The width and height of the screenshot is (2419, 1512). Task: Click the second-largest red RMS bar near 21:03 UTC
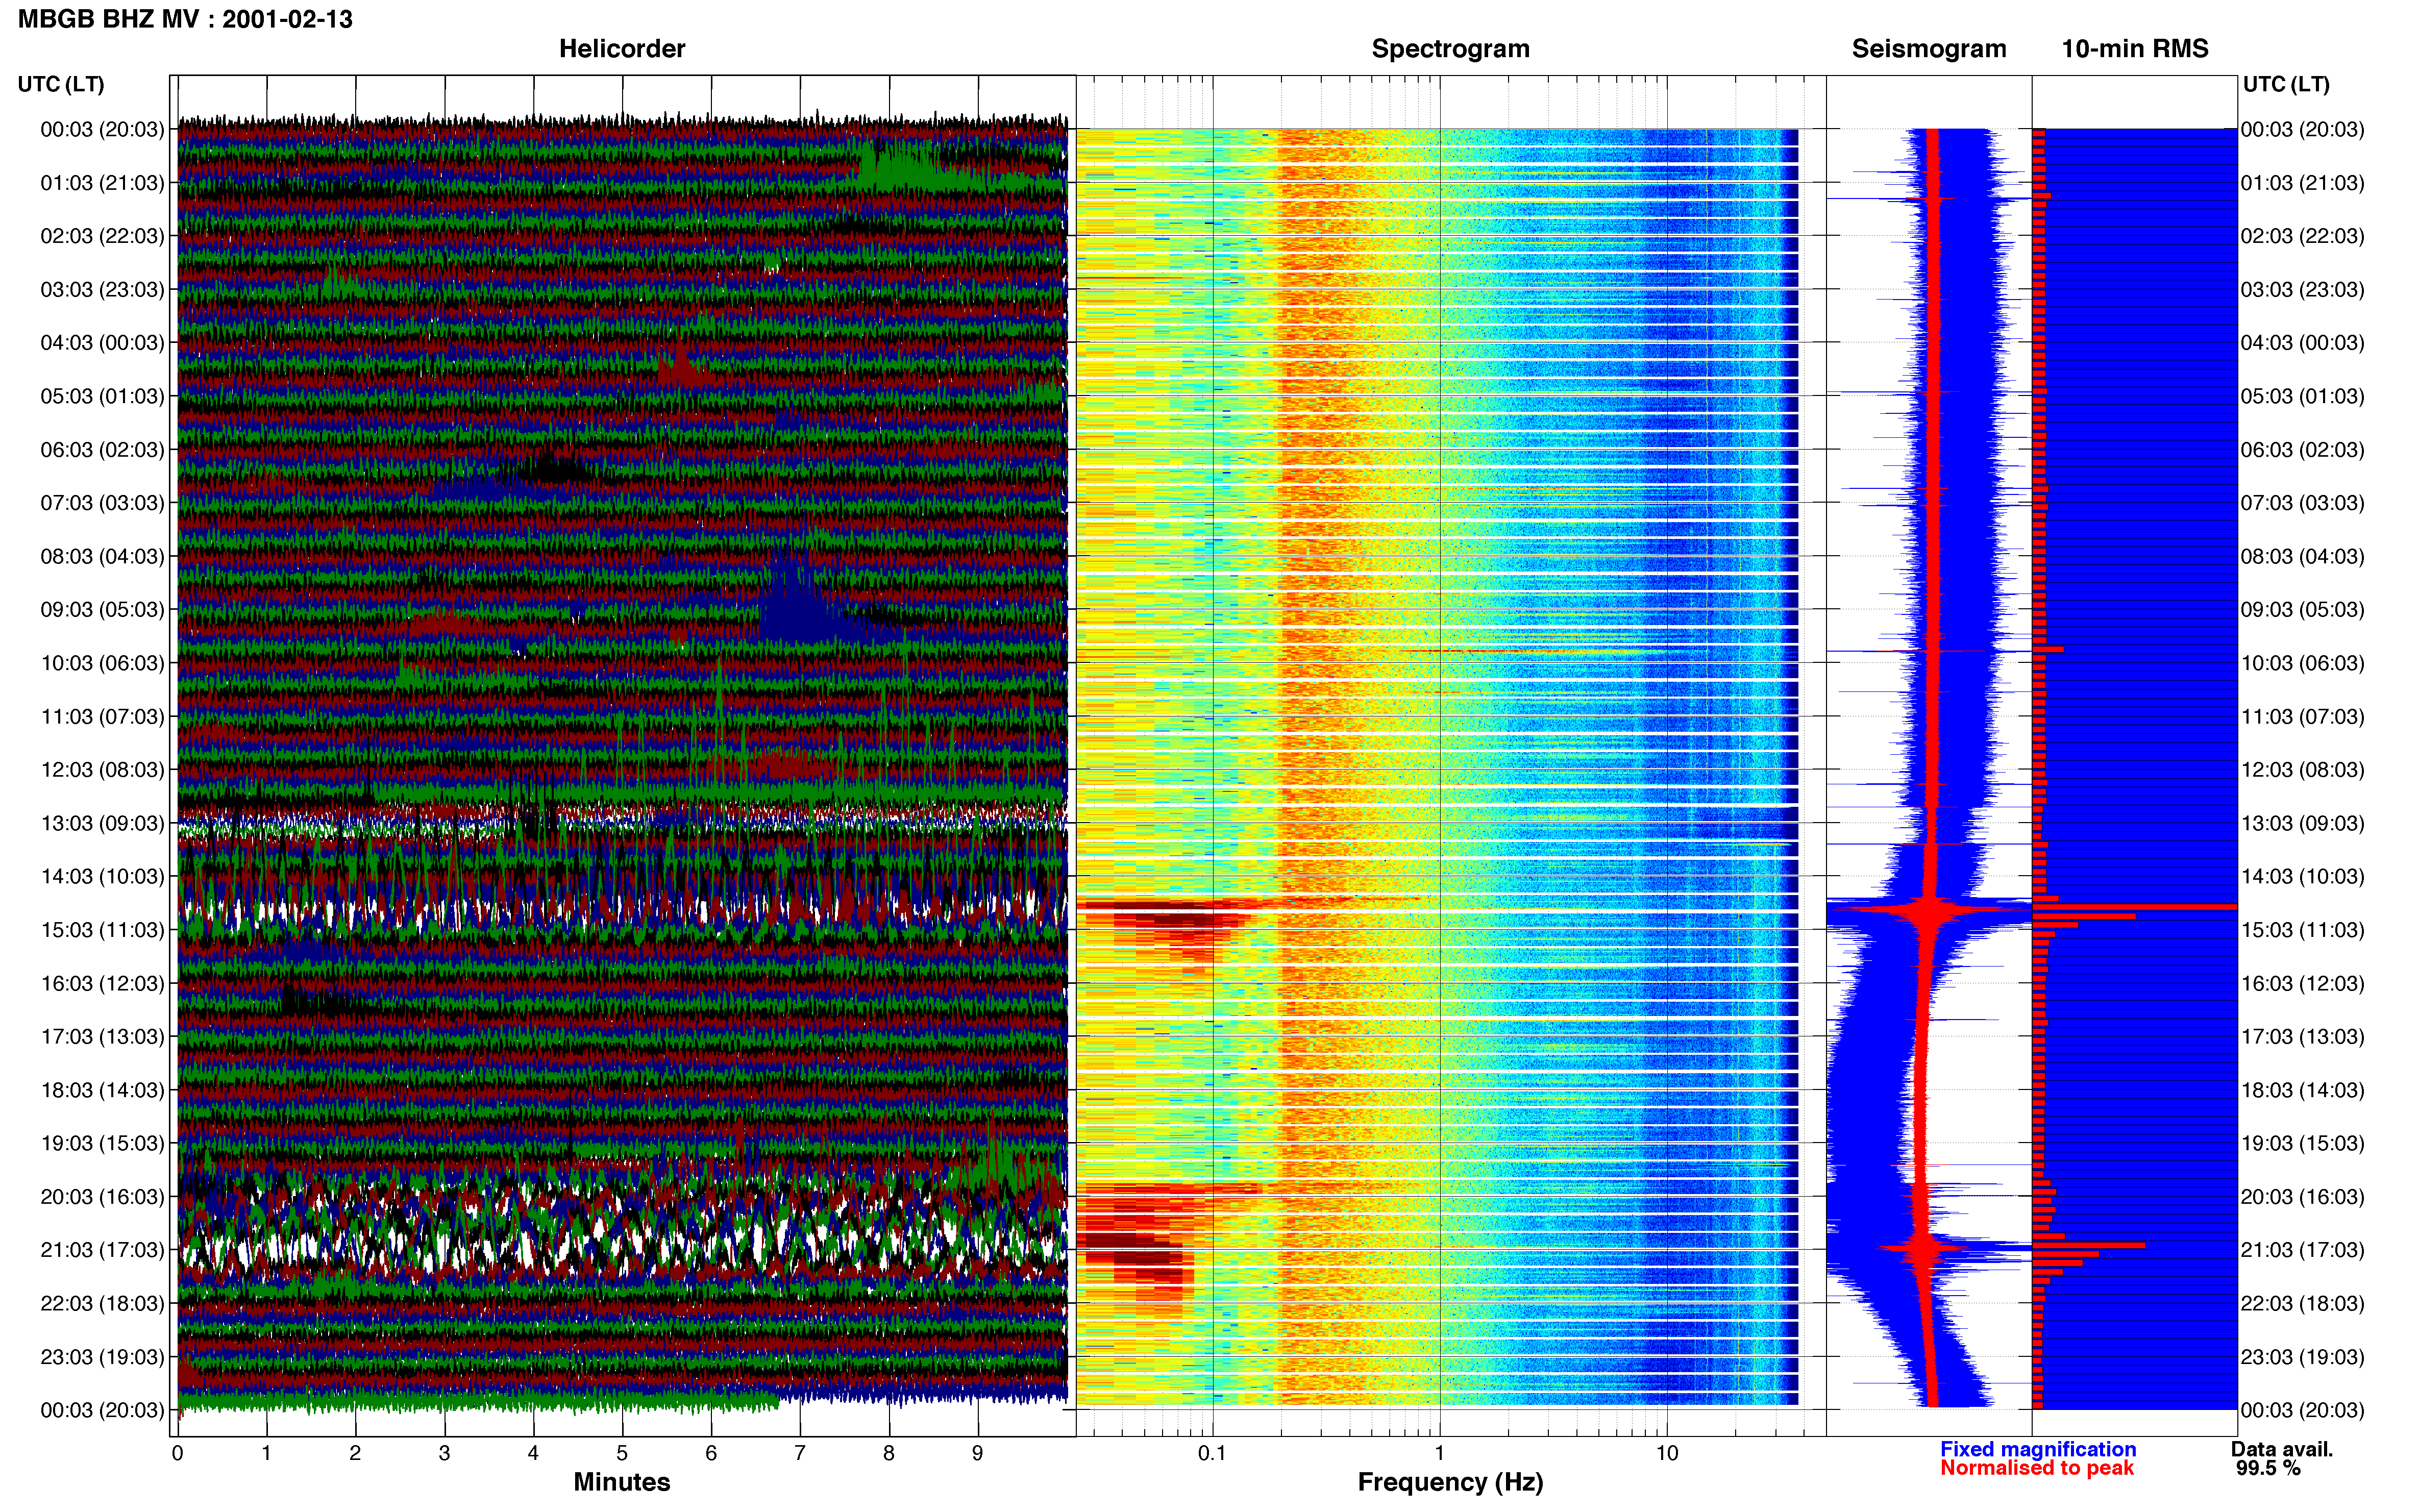2089,1245
